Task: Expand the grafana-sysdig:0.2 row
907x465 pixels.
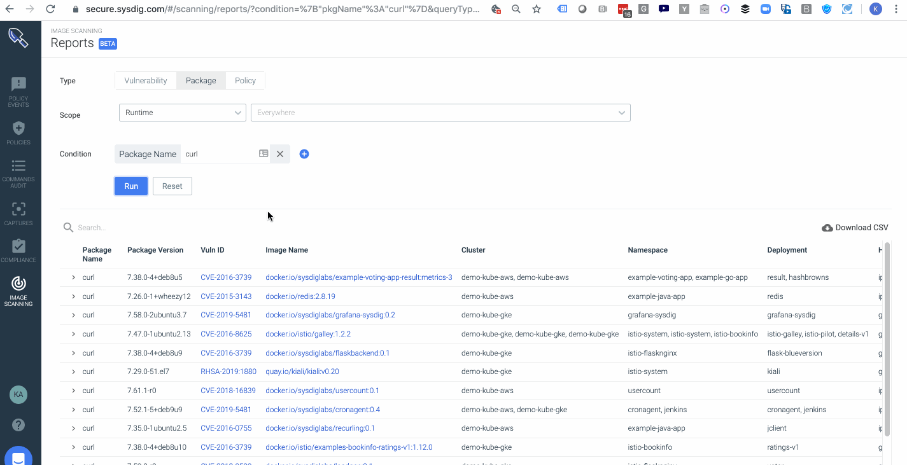Action: (x=73, y=315)
